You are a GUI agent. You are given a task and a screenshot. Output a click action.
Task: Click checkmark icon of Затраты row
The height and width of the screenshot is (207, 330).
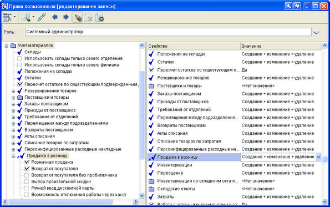point(151,196)
